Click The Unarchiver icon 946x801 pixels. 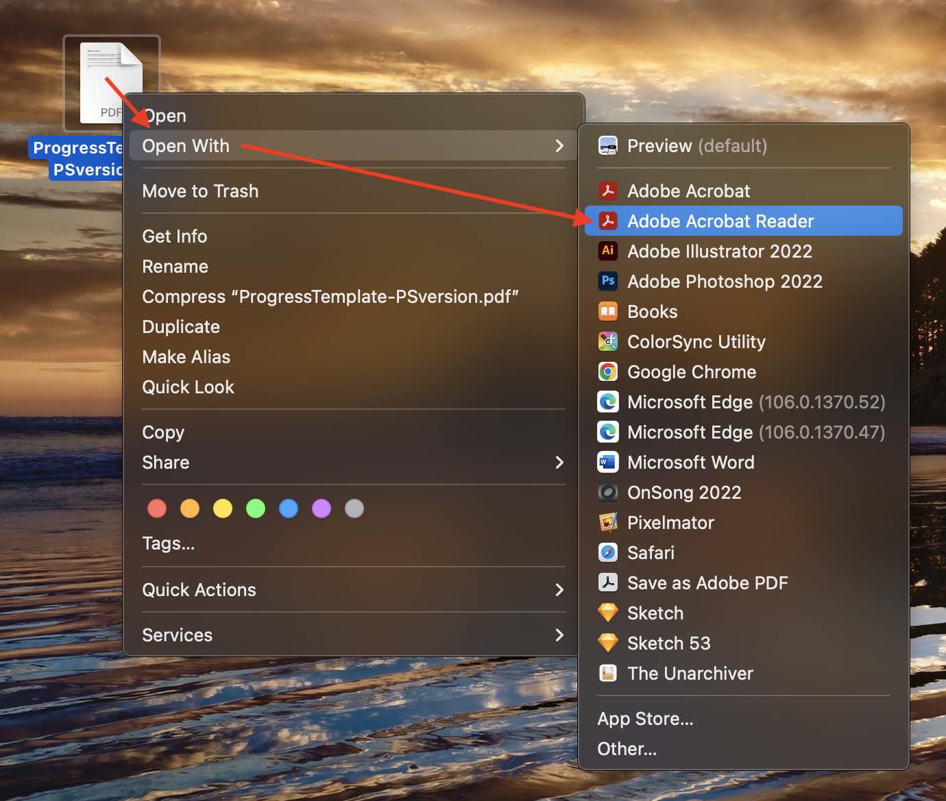point(607,674)
